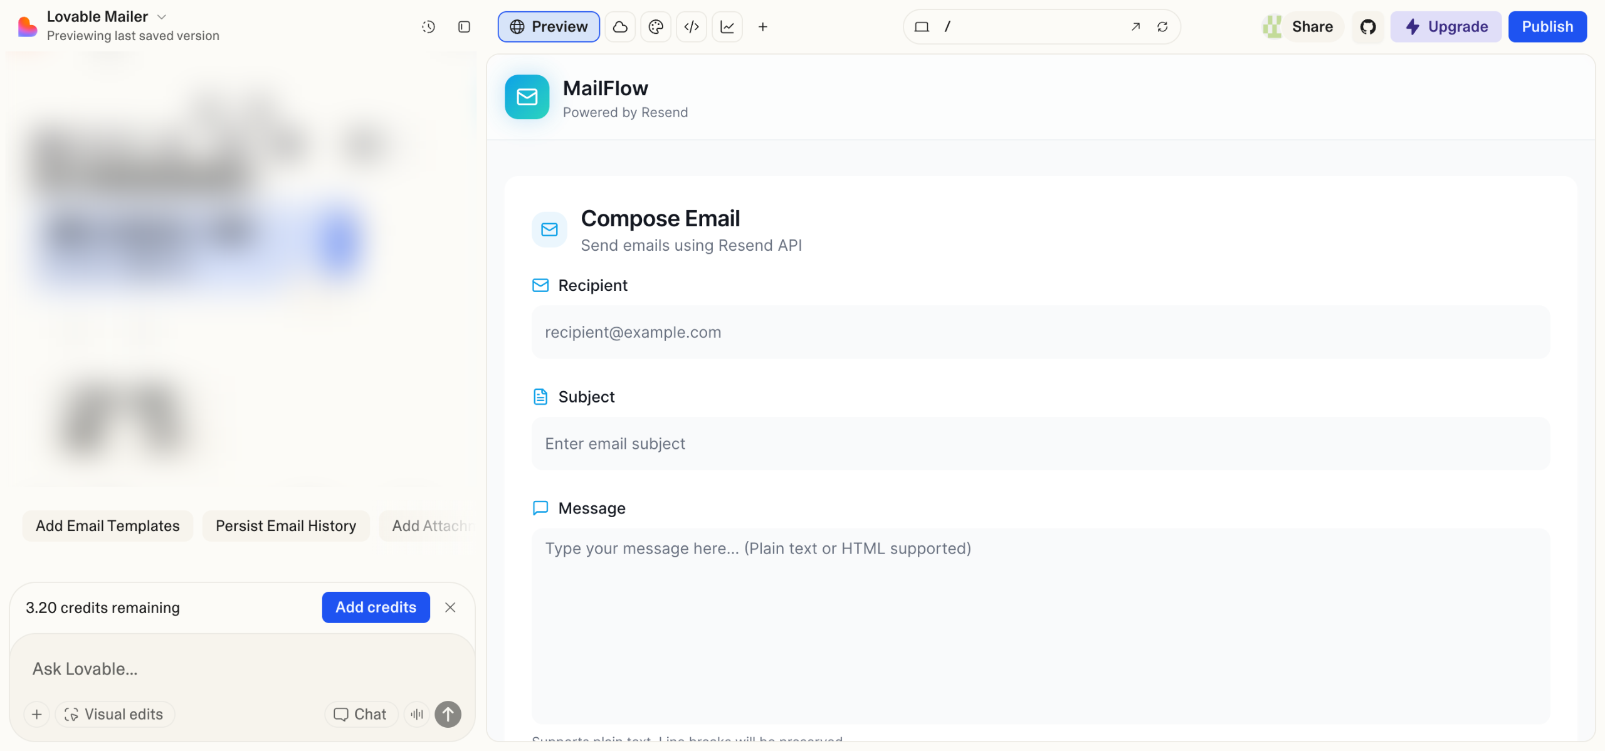Open the Cloud tab icon
The height and width of the screenshot is (751, 1605).
(x=620, y=27)
